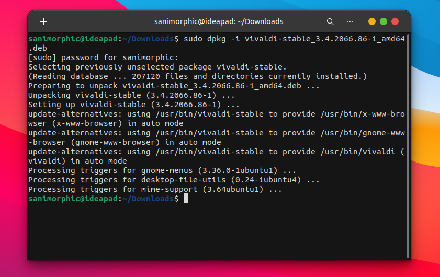Click the terminal's vertical scrollbar

[x=408, y=146]
